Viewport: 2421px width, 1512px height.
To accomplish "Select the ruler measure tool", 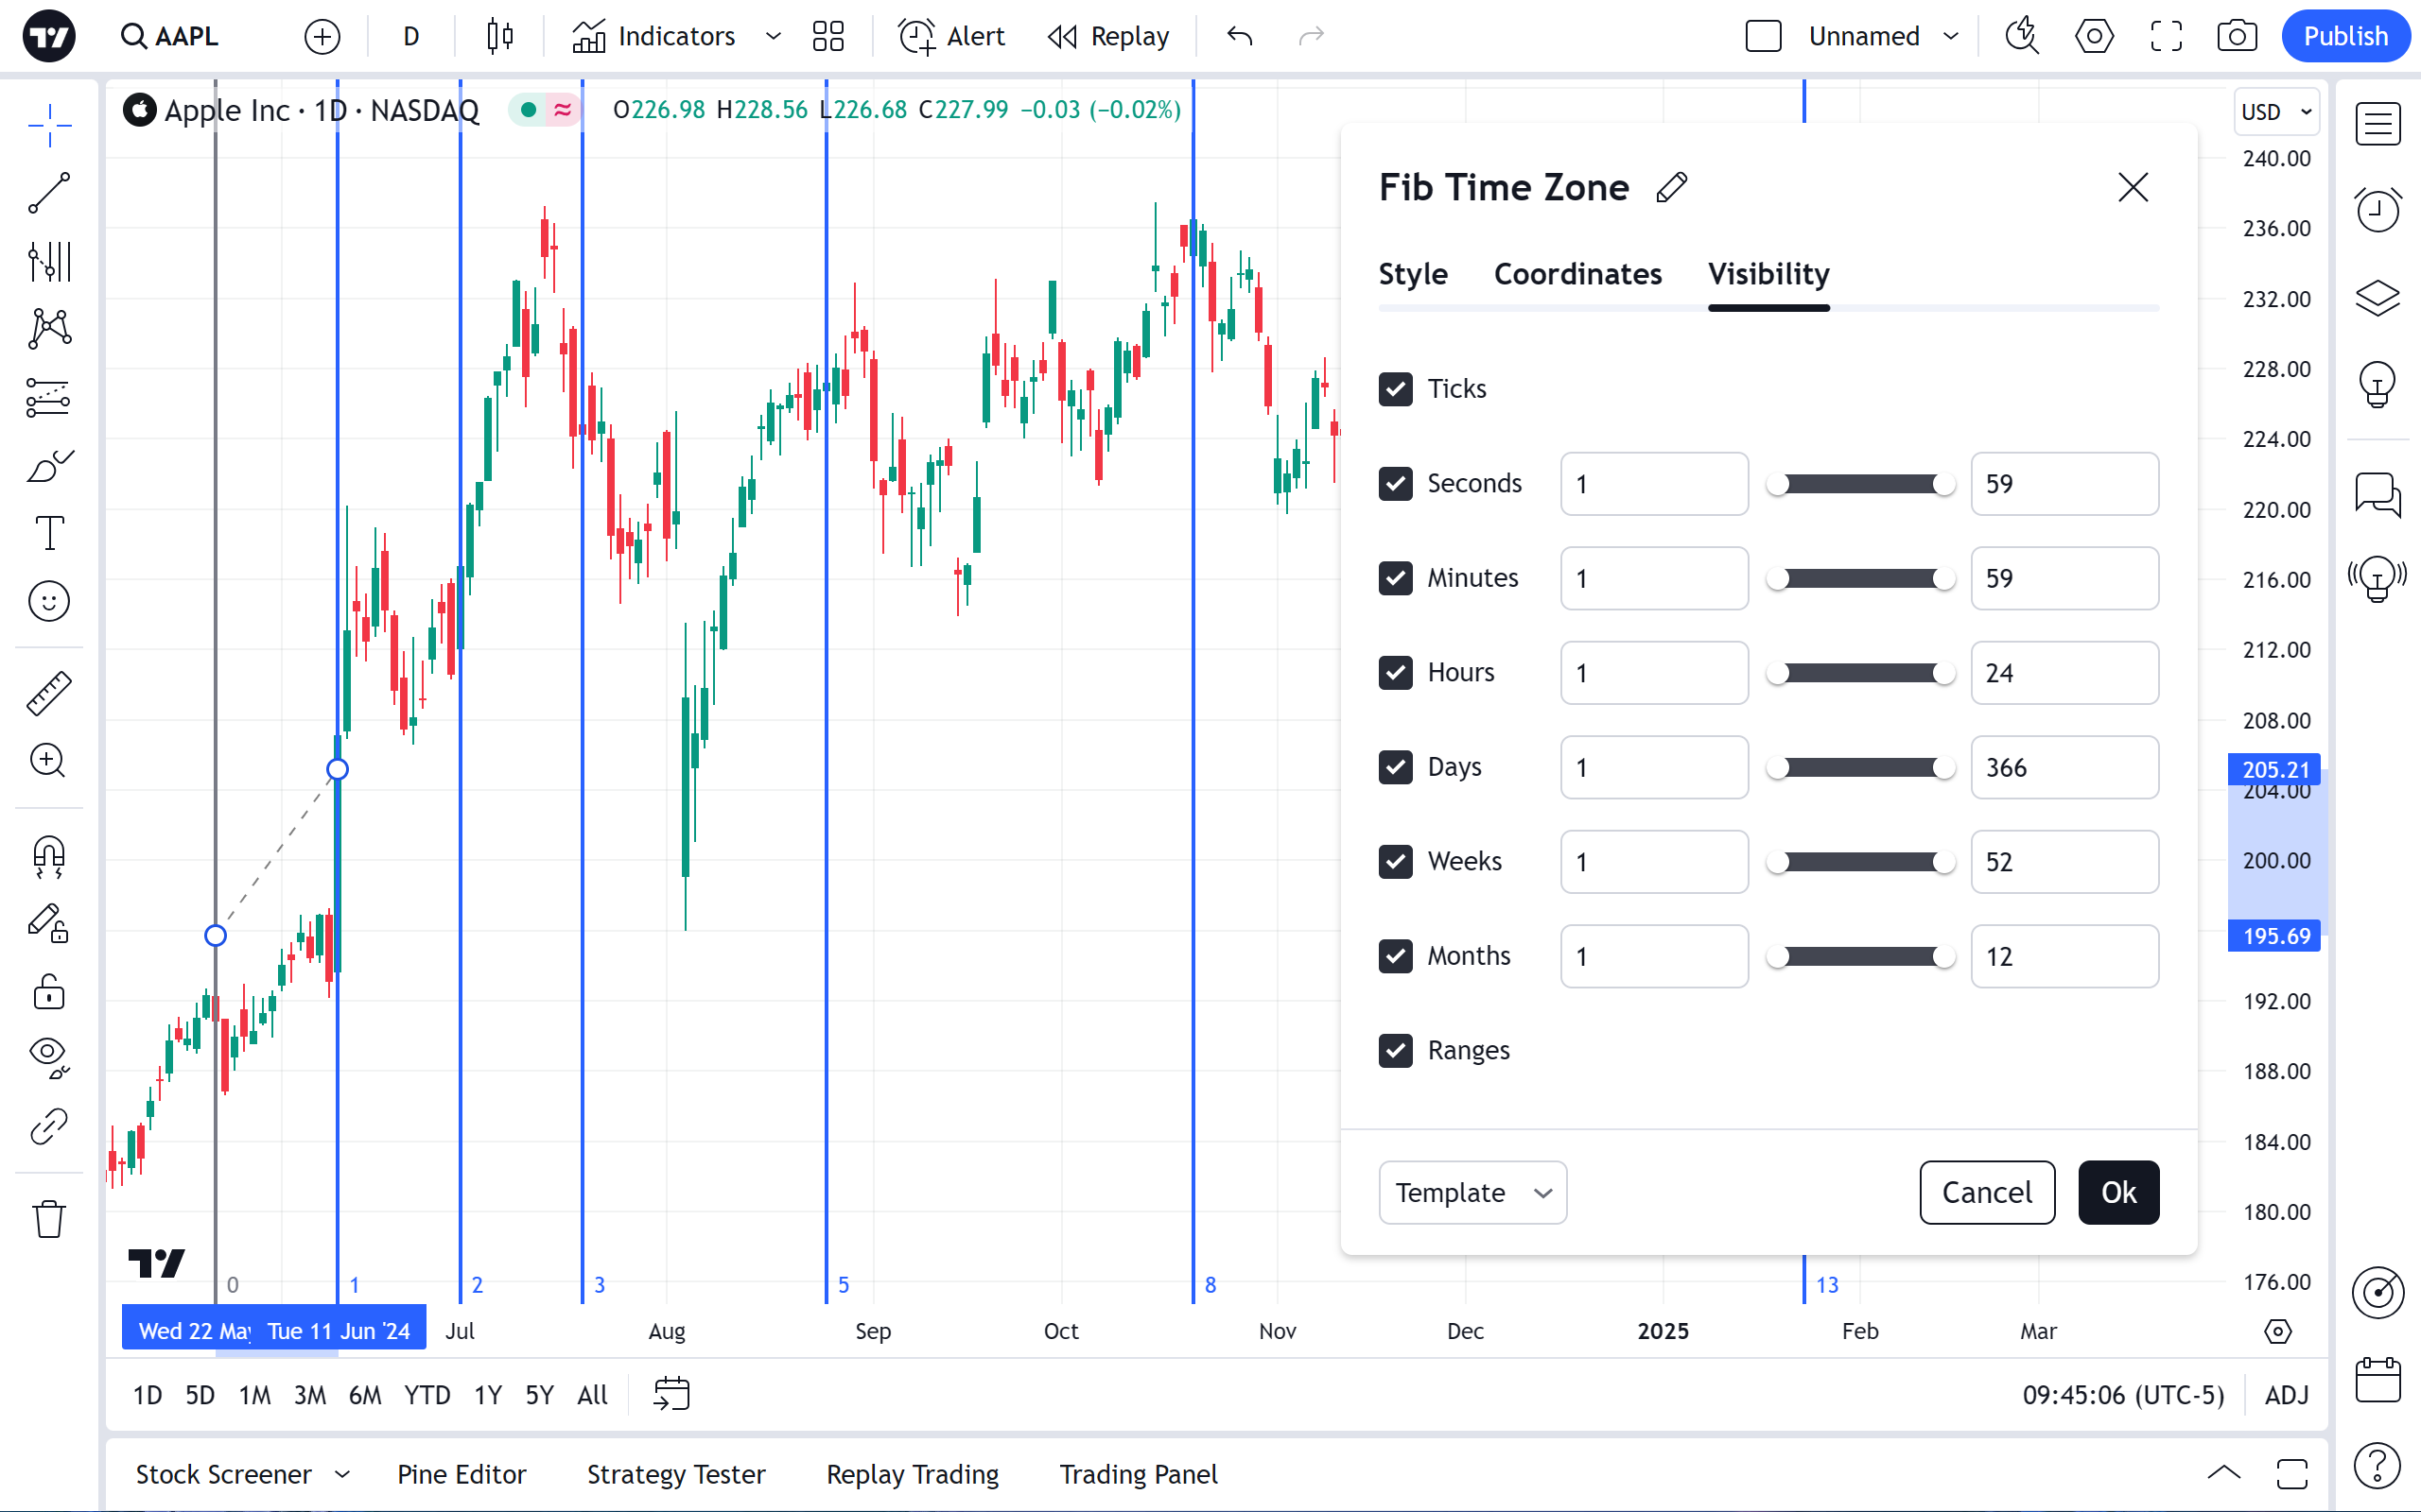I will tap(49, 693).
